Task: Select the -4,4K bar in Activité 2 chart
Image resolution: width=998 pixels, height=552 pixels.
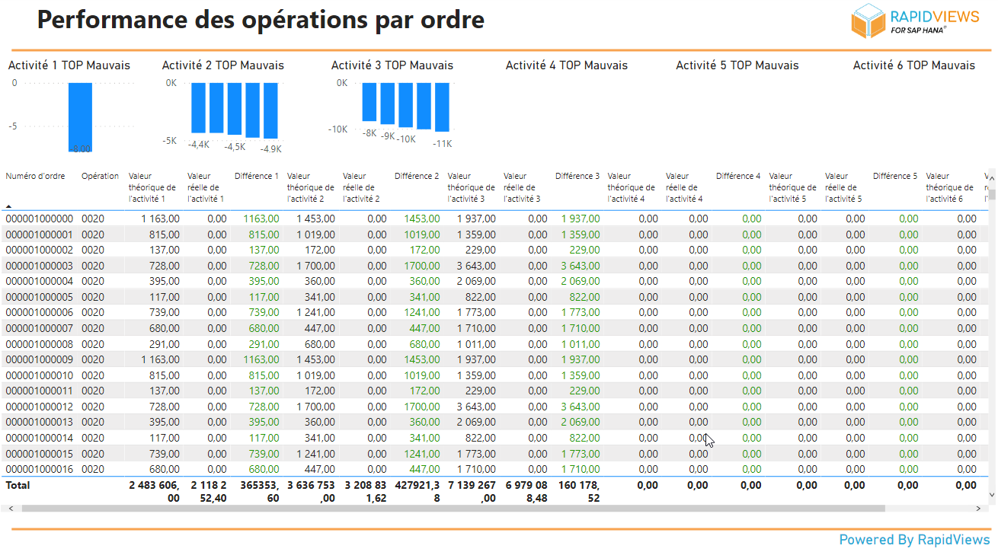Action: point(199,110)
